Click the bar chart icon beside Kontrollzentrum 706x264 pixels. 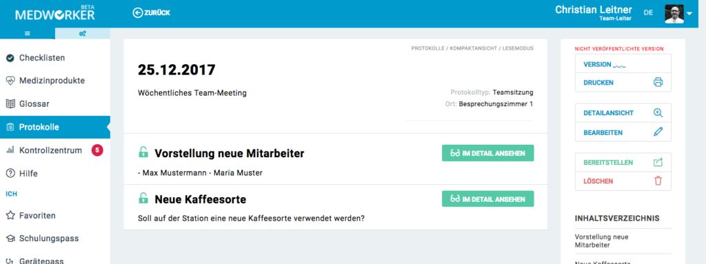pyautogui.click(x=10, y=150)
